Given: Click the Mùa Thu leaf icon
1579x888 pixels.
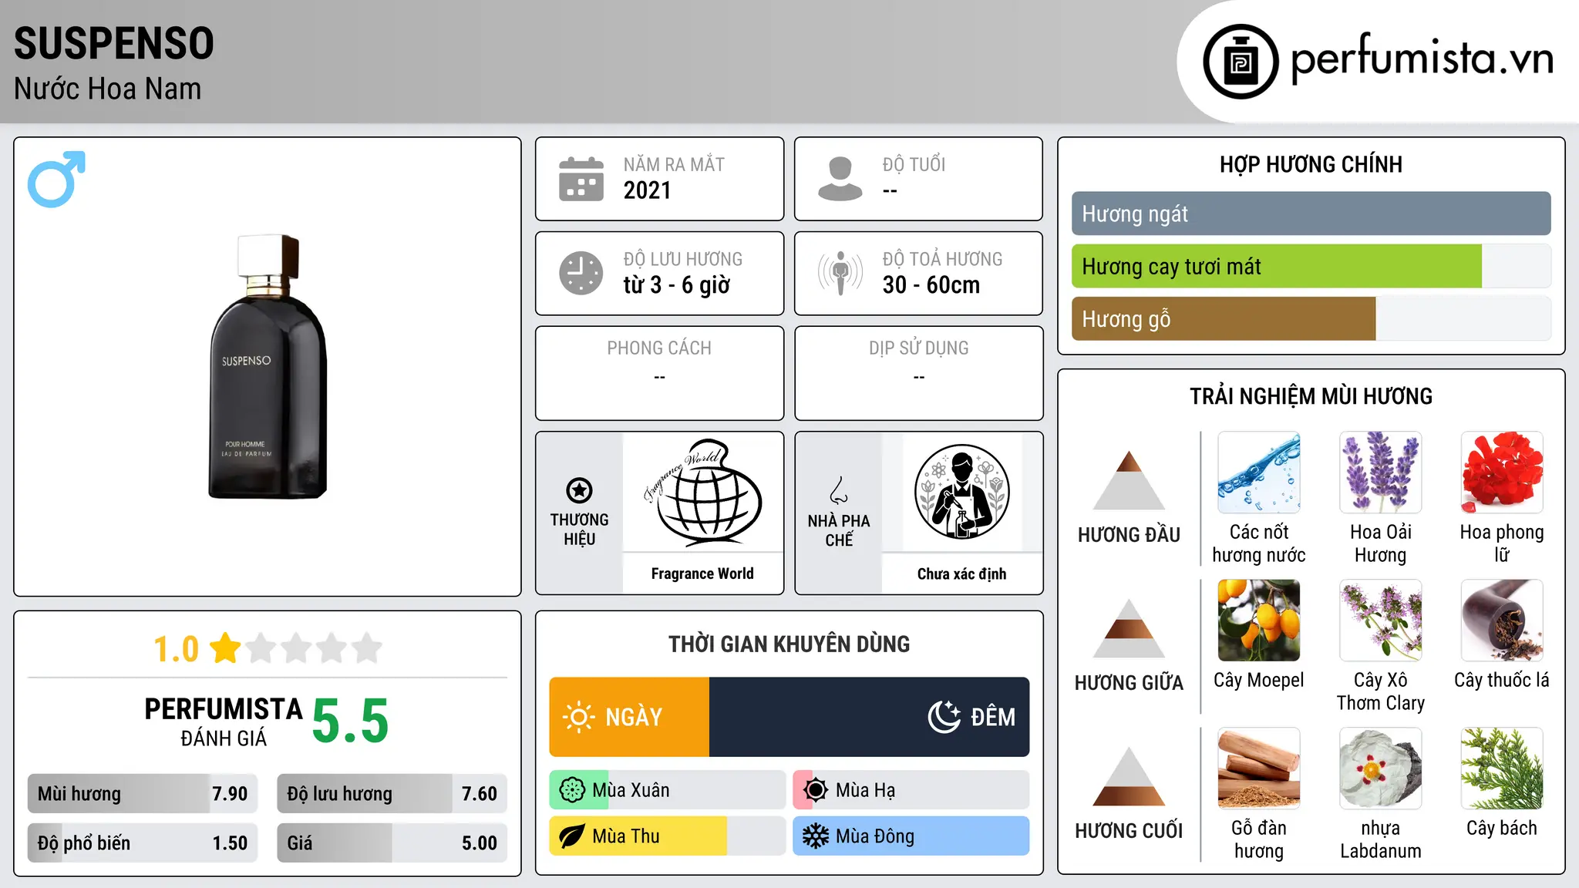Looking at the screenshot, I should coord(572,836).
